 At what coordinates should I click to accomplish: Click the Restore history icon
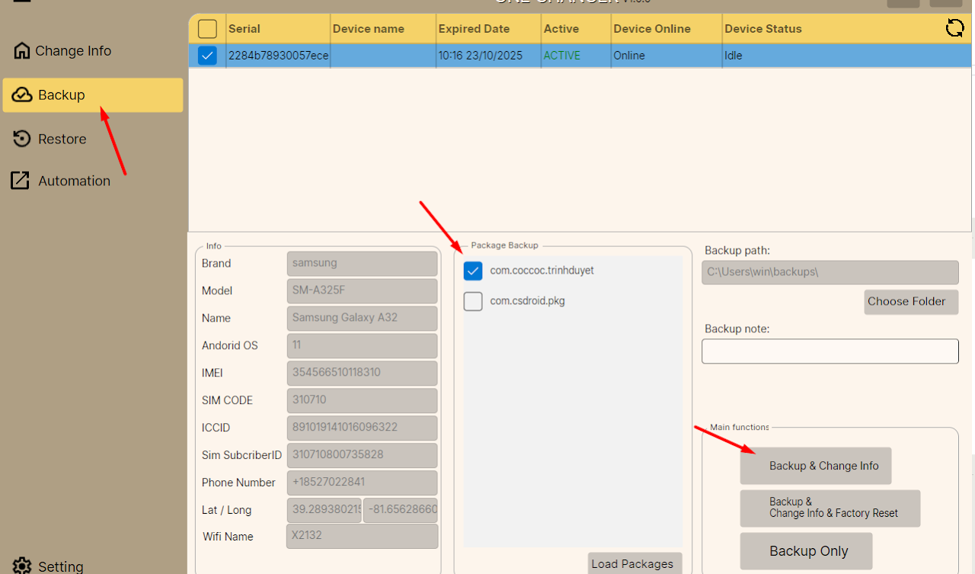click(x=23, y=139)
